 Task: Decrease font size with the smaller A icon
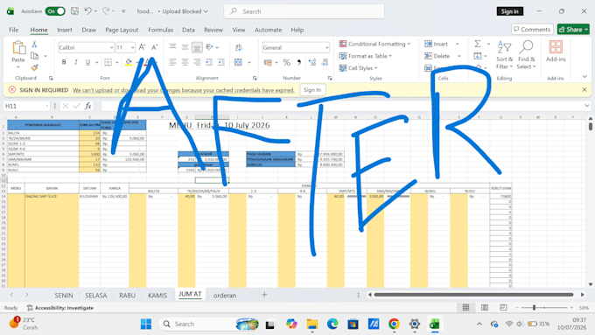154,47
